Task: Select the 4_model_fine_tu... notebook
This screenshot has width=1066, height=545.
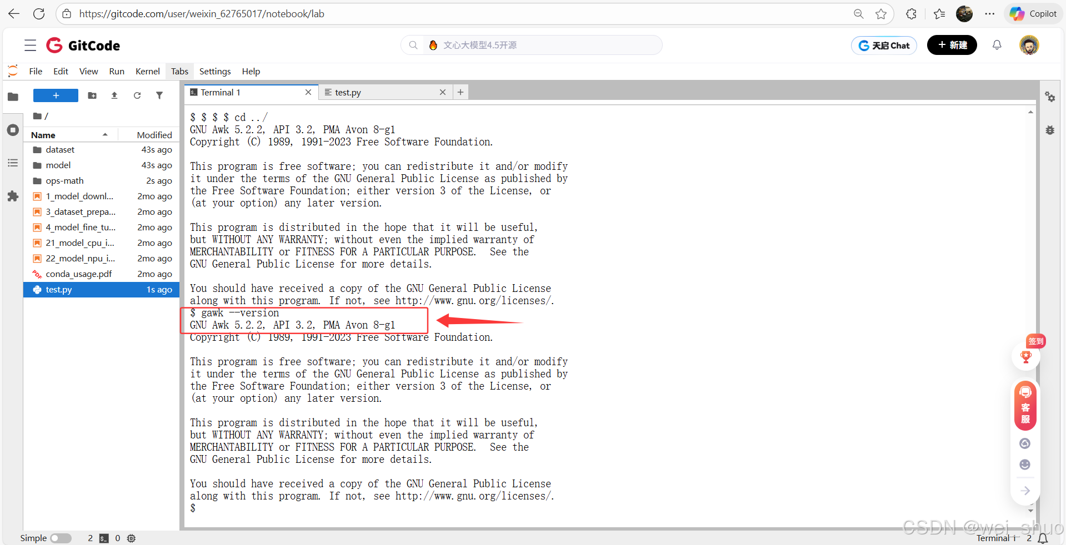Action: [x=101, y=228]
